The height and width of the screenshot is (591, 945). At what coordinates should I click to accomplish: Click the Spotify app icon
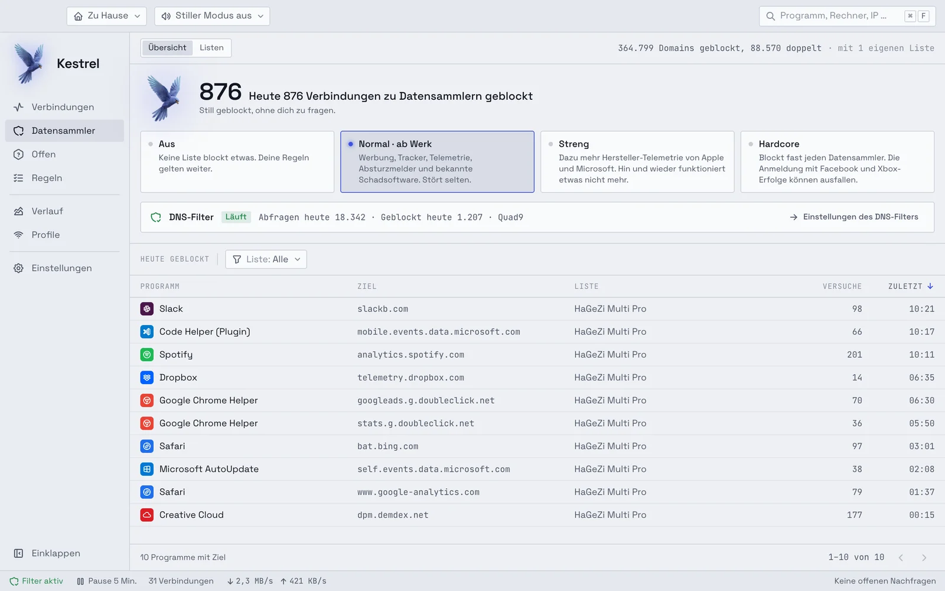pyautogui.click(x=147, y=355)
